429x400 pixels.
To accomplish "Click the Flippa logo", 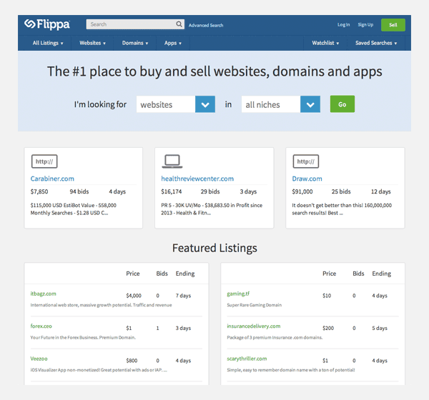I will click(46, 24).
